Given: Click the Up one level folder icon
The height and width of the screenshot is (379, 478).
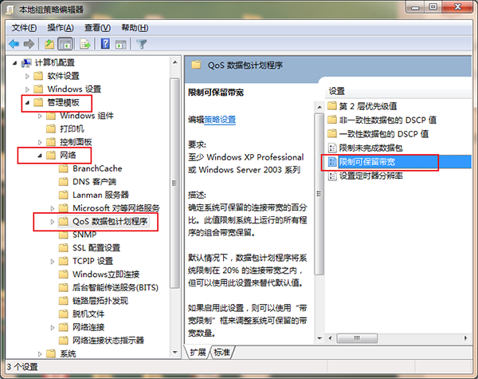Looking at the screenshot, I should tap(49, 44).
